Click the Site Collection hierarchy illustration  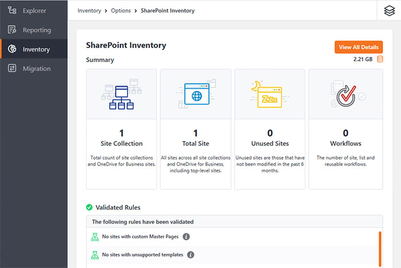click(121, 94)
